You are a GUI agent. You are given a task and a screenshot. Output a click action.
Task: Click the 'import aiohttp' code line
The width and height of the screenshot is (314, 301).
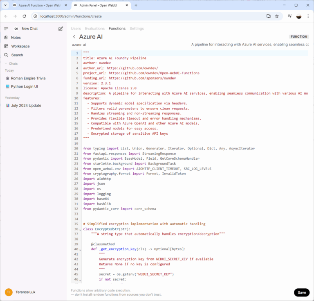pyautogui.click(x=97, y=179)
